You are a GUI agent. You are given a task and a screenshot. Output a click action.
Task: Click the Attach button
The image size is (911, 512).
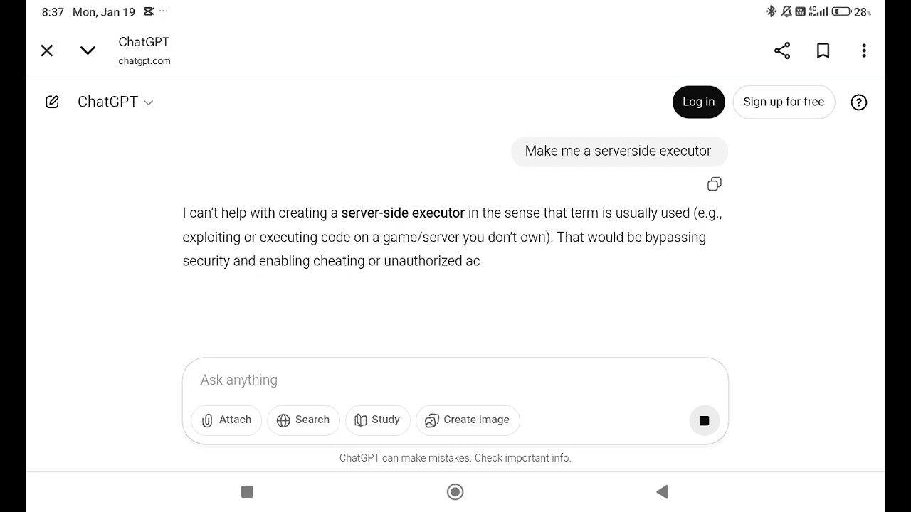click(226, 420)
